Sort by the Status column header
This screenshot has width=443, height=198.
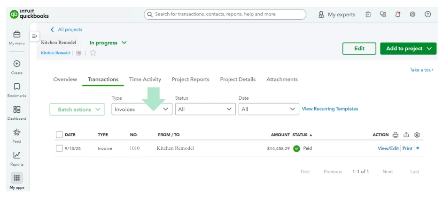(303, 135)
